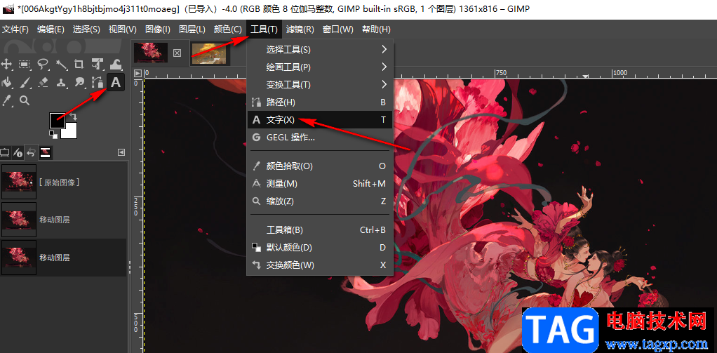Select the Smudge tool
Screen dimensions: 717x353
pyautogui.click(x=79, y=82)
